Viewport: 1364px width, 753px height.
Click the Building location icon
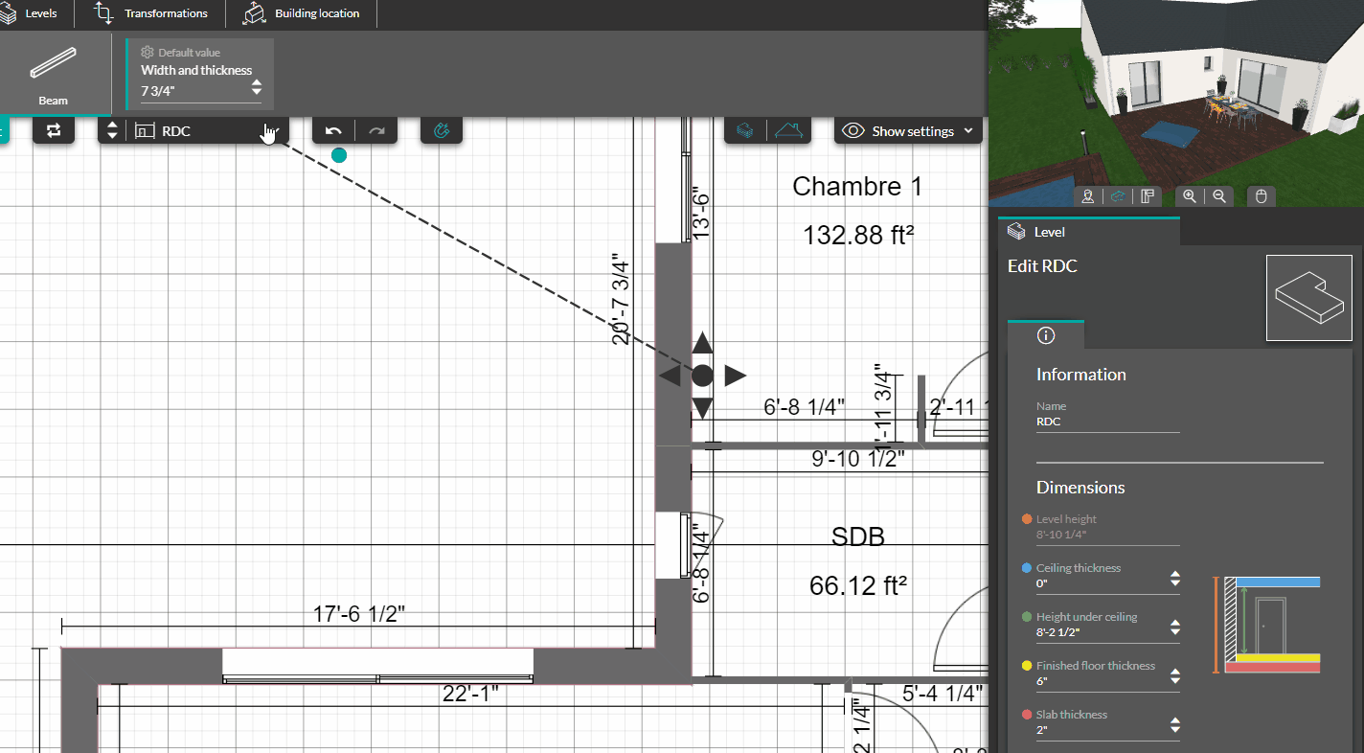(254, 13)
